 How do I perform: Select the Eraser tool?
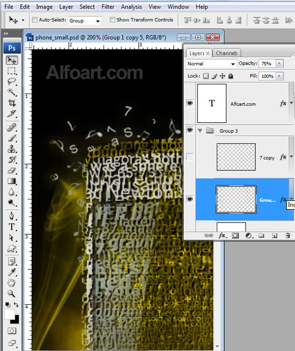point(11,170)
